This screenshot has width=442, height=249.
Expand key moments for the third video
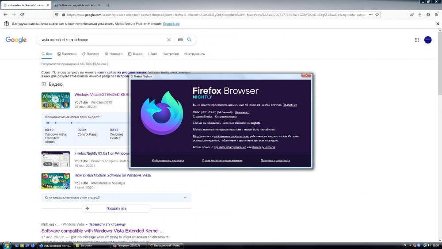tap(116, 197)
